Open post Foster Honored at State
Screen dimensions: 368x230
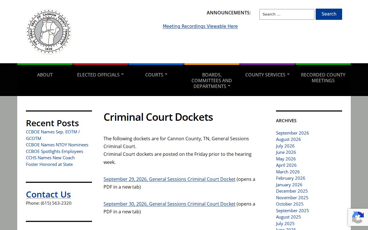pos(49,164)
